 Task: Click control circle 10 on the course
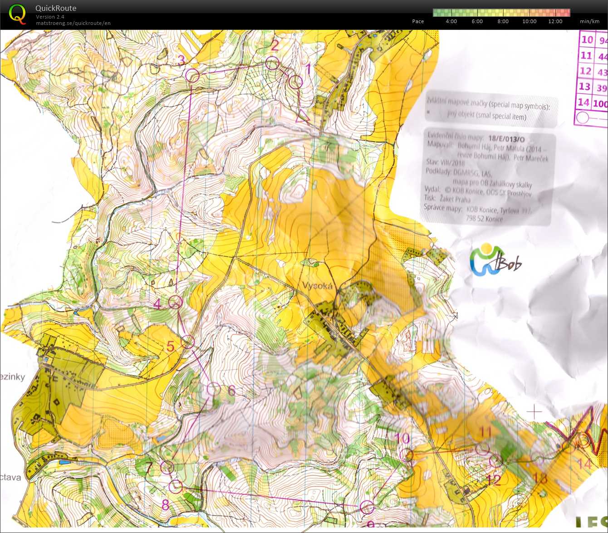(407, 455)
